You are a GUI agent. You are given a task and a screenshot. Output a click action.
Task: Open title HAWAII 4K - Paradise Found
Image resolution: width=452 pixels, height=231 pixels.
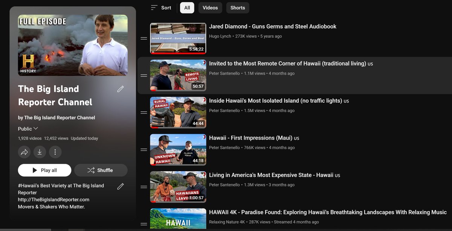(x=328, y=212)
